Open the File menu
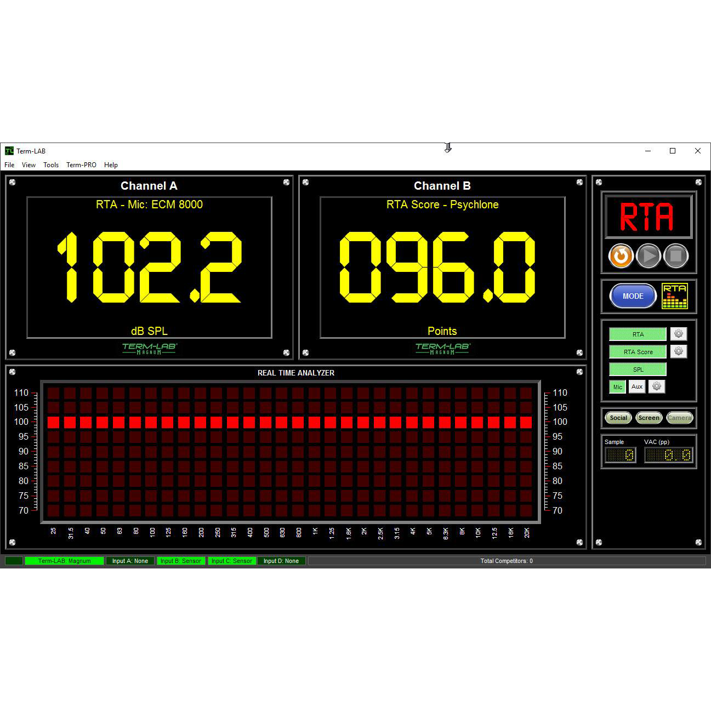The image size is (711, 711). 9,165
